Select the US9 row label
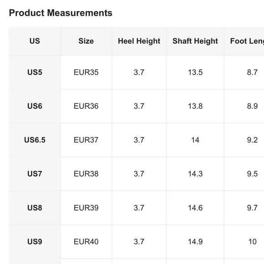The width and height of the screenshot is (264, 264). (35, 242)
